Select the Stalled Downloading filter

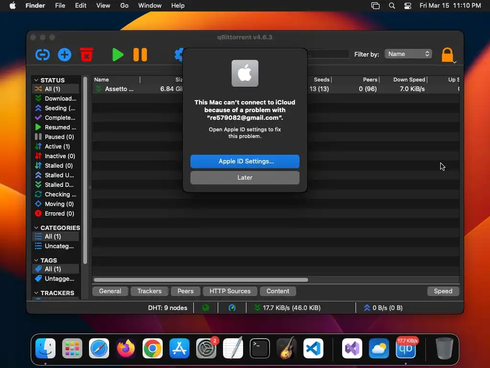click(56, 185)
